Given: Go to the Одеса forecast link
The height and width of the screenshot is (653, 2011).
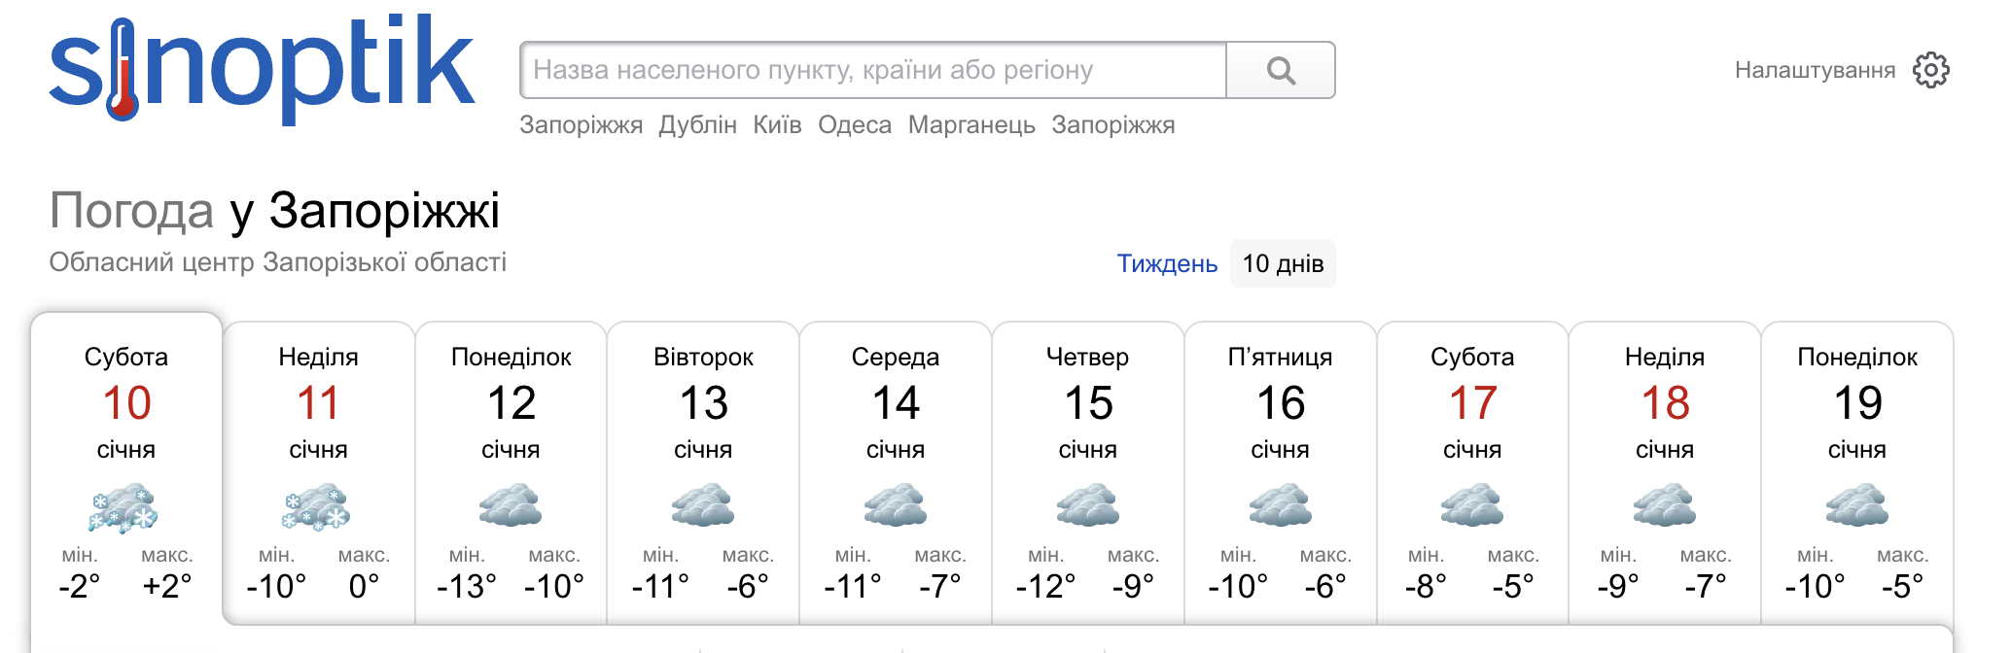Looking at the screenshot, I should [x=855, y=125].
